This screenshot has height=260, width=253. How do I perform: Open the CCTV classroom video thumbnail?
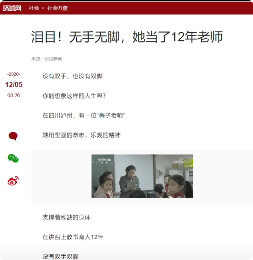pos(142,176)
